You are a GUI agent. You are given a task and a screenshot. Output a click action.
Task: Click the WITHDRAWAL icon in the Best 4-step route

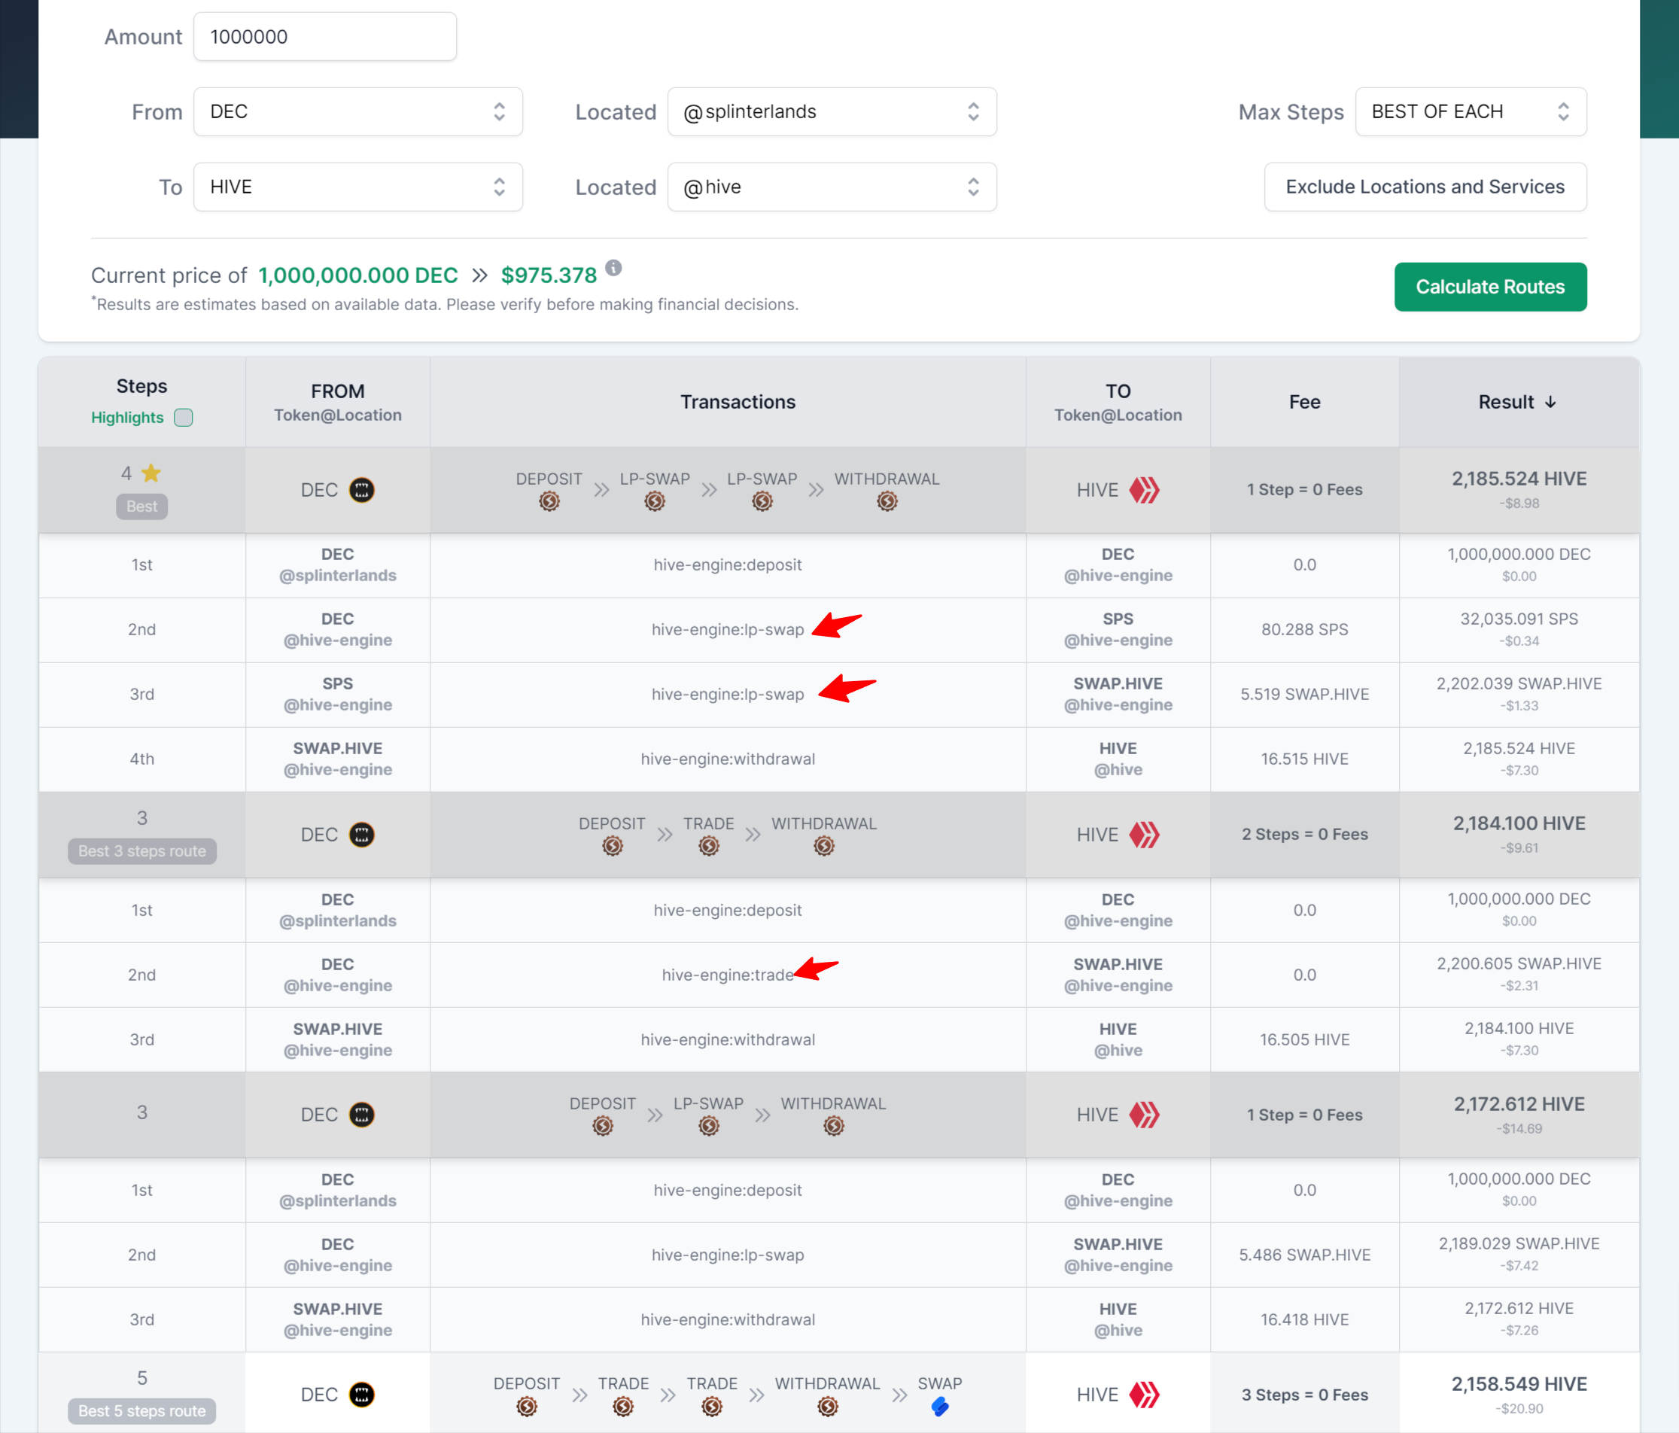tap(887, 502)
